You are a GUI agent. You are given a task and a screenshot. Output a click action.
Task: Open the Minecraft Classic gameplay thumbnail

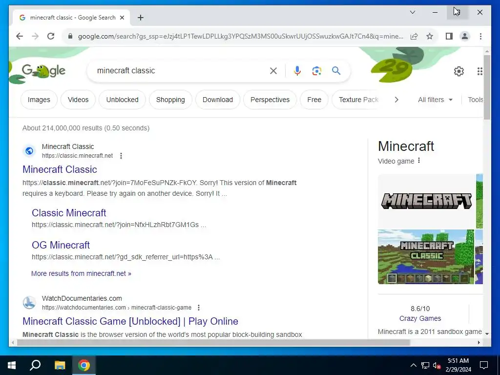point(426,257)
